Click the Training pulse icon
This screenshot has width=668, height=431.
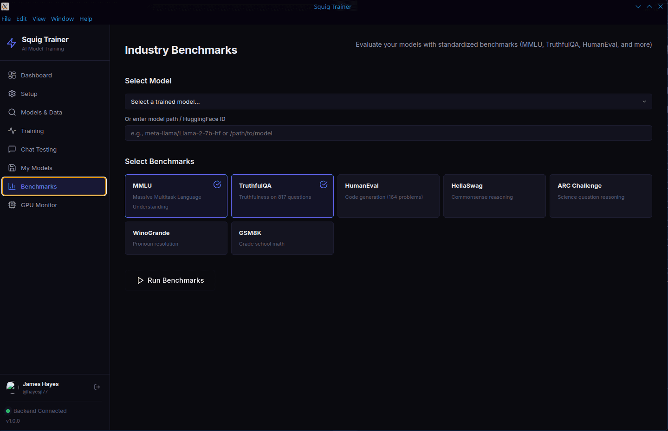coord(12,131)
